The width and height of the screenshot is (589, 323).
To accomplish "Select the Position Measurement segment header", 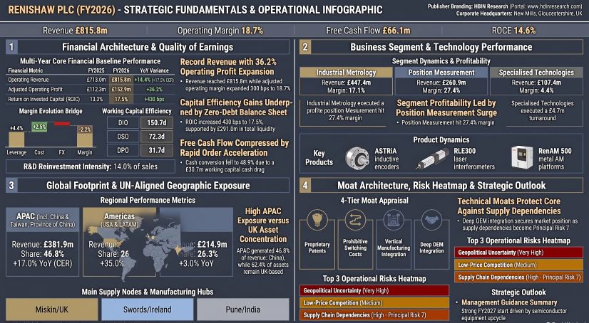I will tap(441, 73).
